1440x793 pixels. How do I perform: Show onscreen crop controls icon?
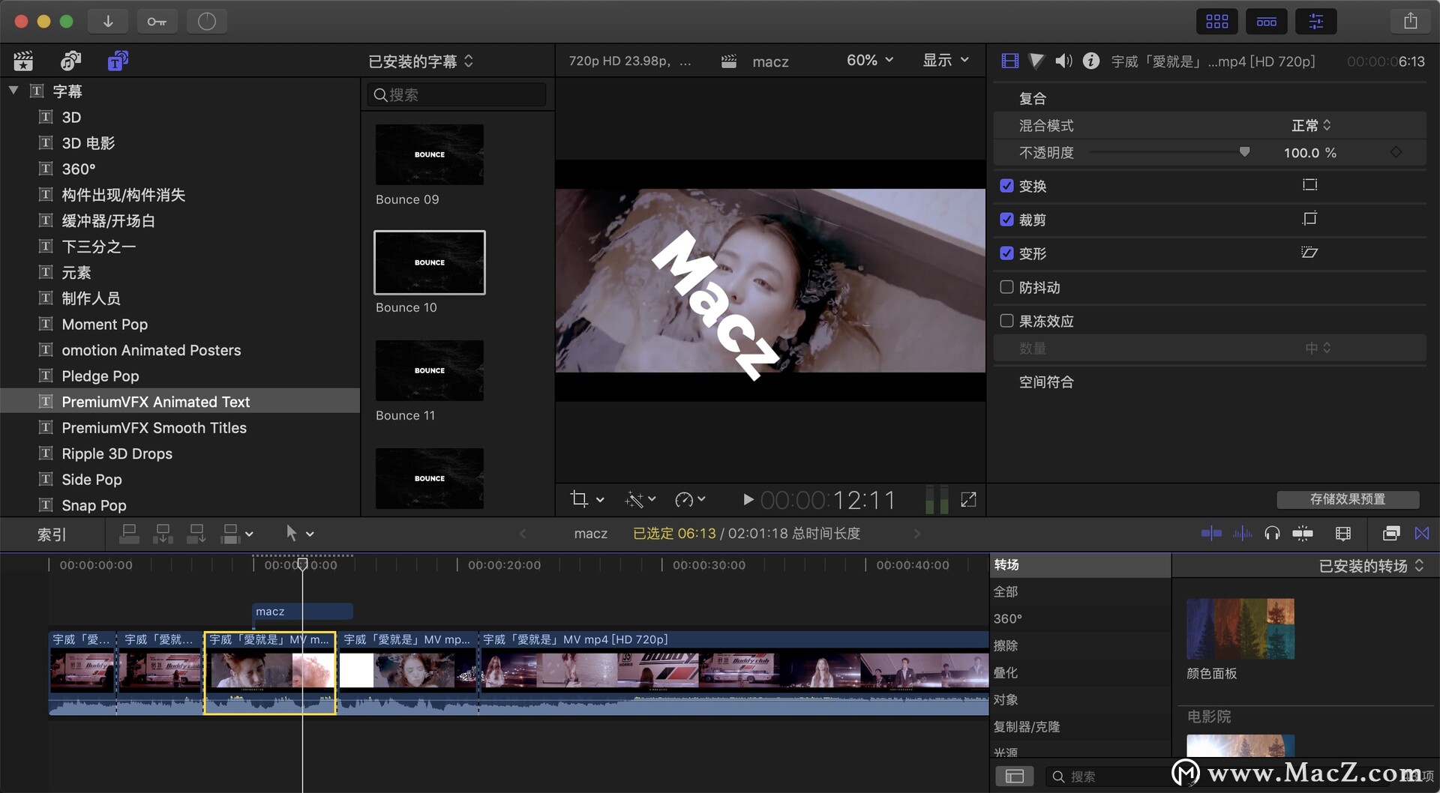point(1309,219)
